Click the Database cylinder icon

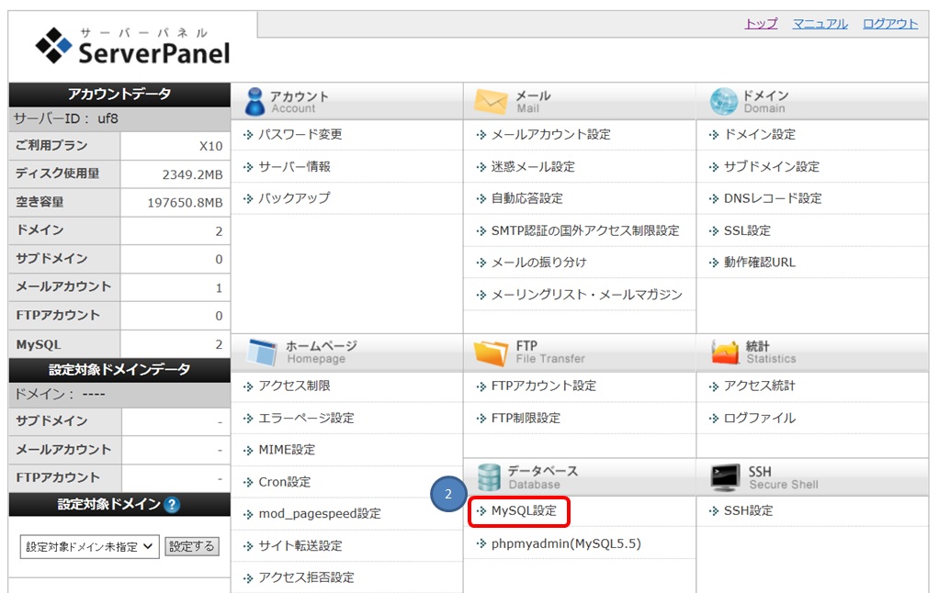(x=490, y=476)
